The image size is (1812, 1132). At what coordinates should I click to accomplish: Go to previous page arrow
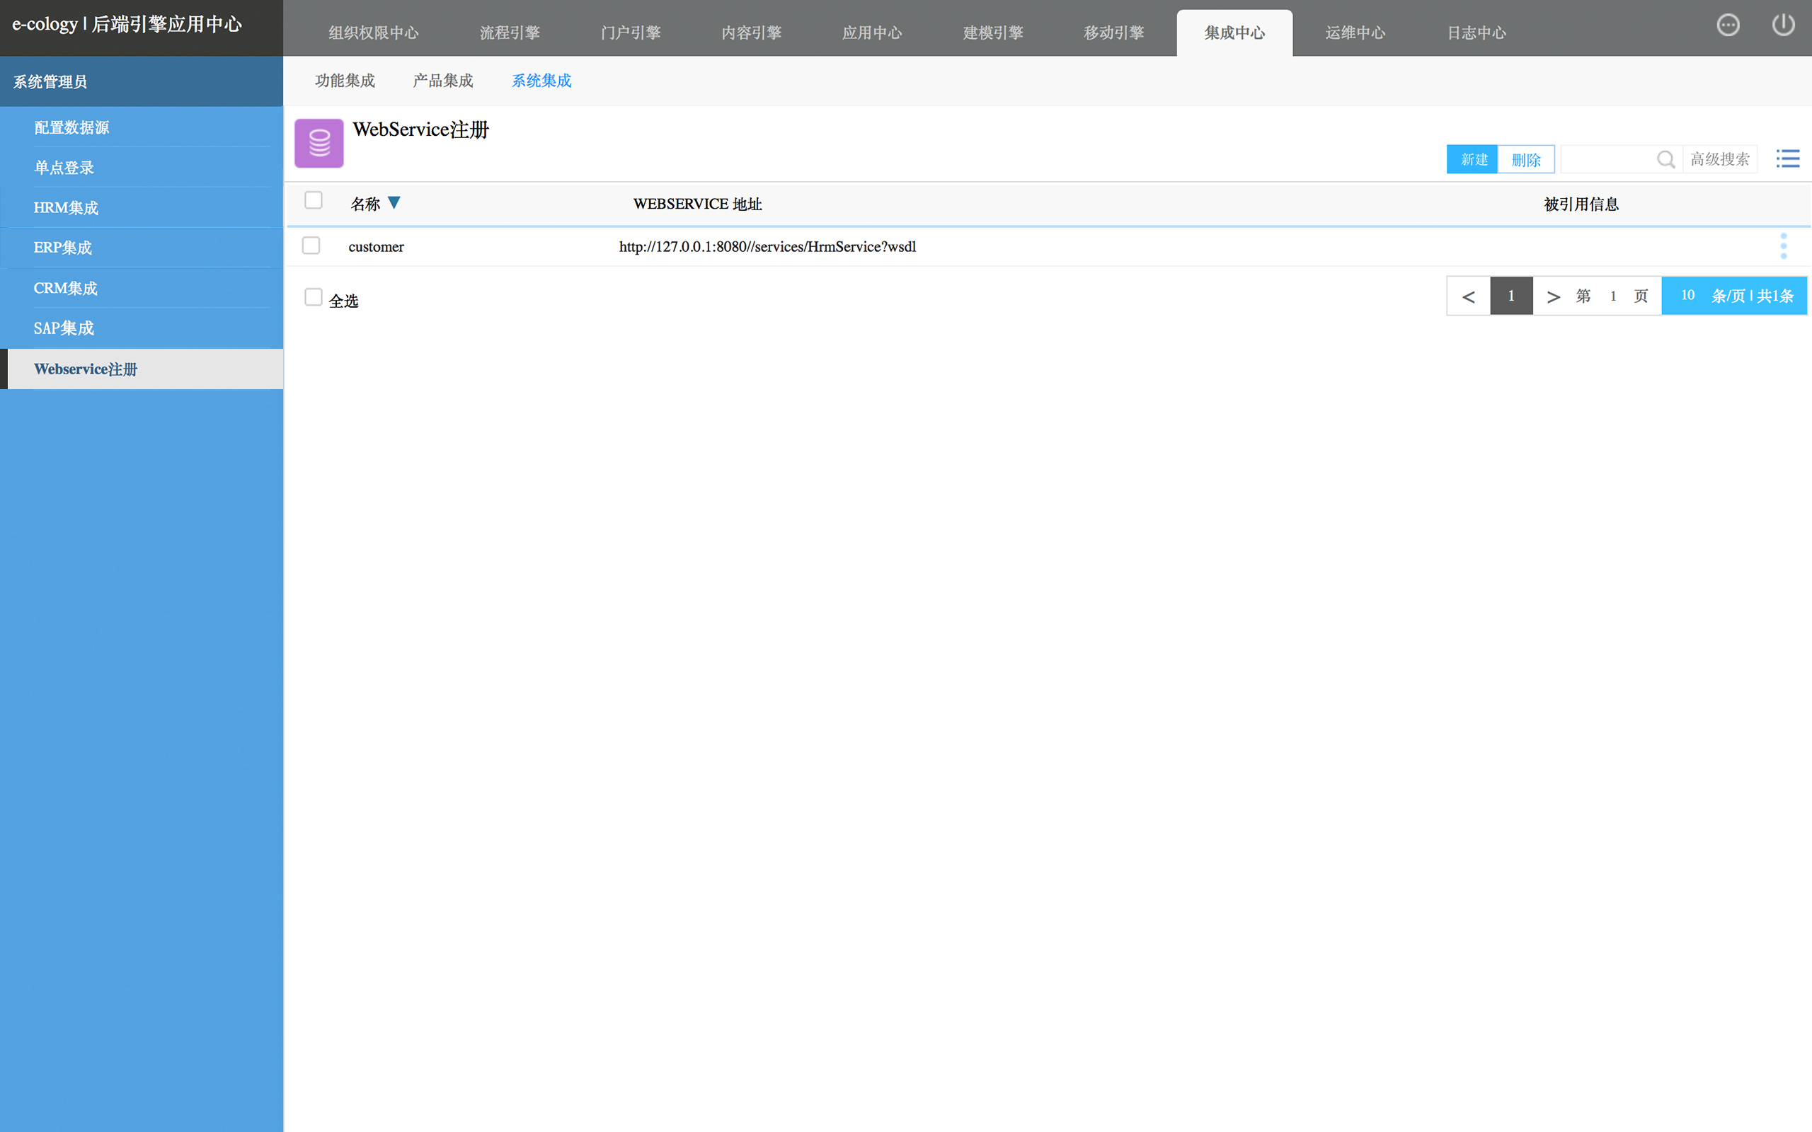(x=1468, y=296)
